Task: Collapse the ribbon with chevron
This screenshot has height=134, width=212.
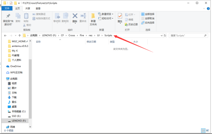Action: pyautogui.click(x=204, y=8)
